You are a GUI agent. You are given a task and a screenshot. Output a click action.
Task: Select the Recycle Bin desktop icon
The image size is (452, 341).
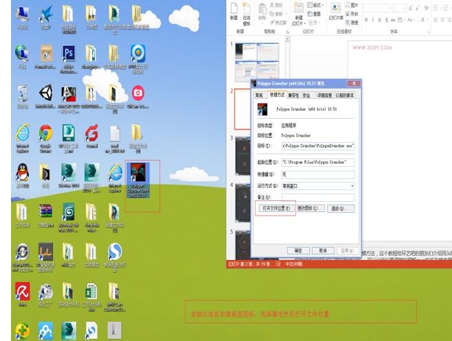coord(23,97)
